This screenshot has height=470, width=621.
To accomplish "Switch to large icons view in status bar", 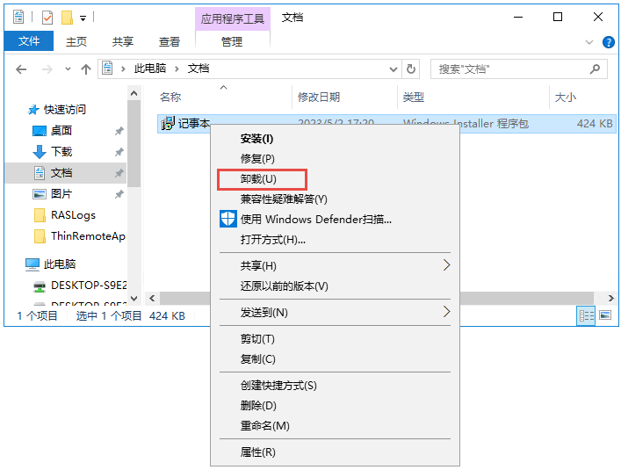I will point(605,315).
